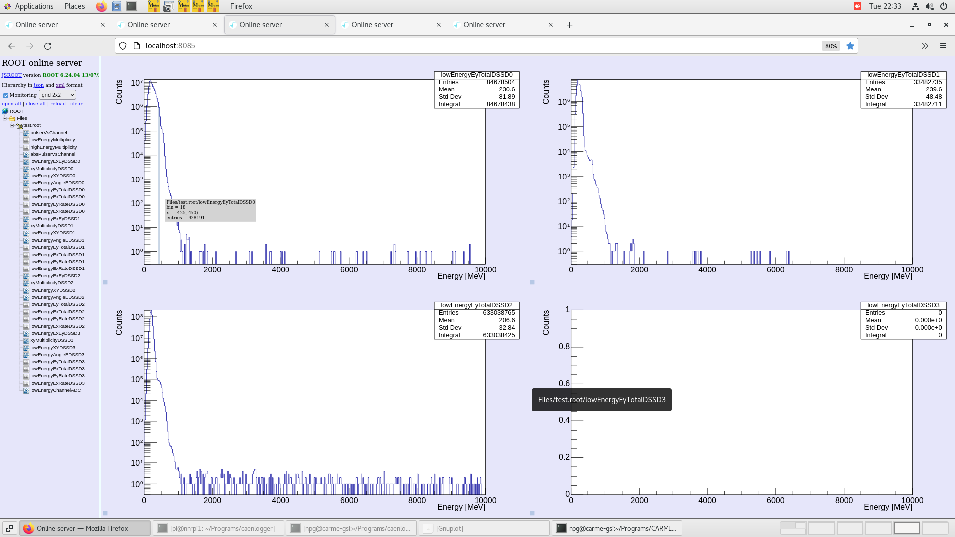The image size is (955, 537).
Task: Click the Firefox icon in the taskbar
Action: [x=28, y=528]
